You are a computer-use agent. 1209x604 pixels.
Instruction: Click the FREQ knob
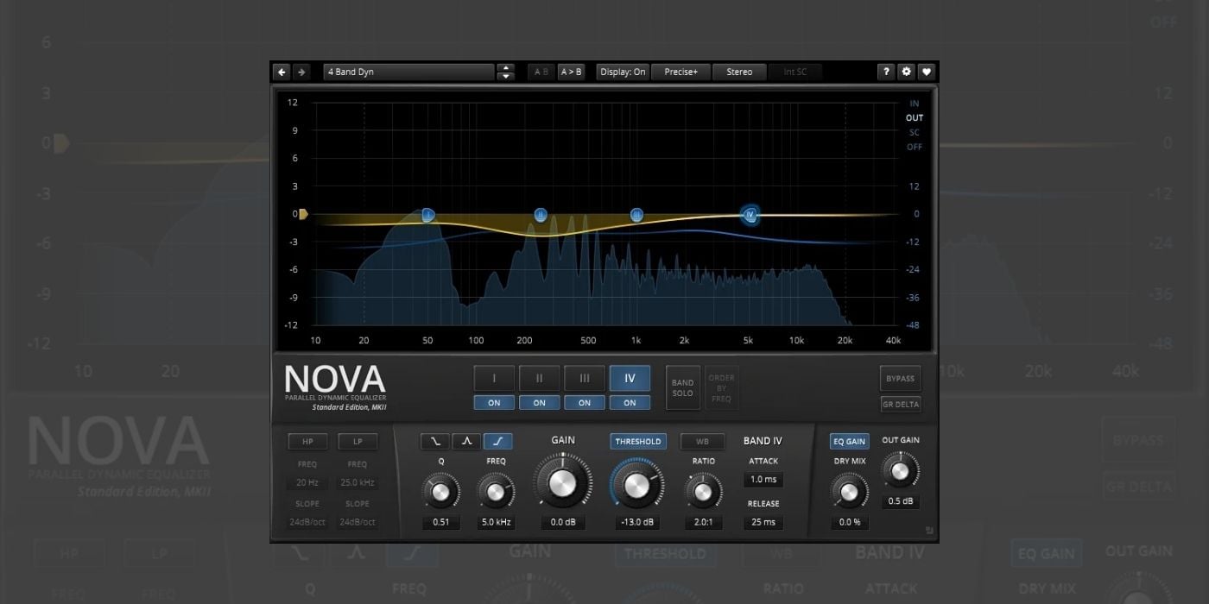tap(496, 492)
